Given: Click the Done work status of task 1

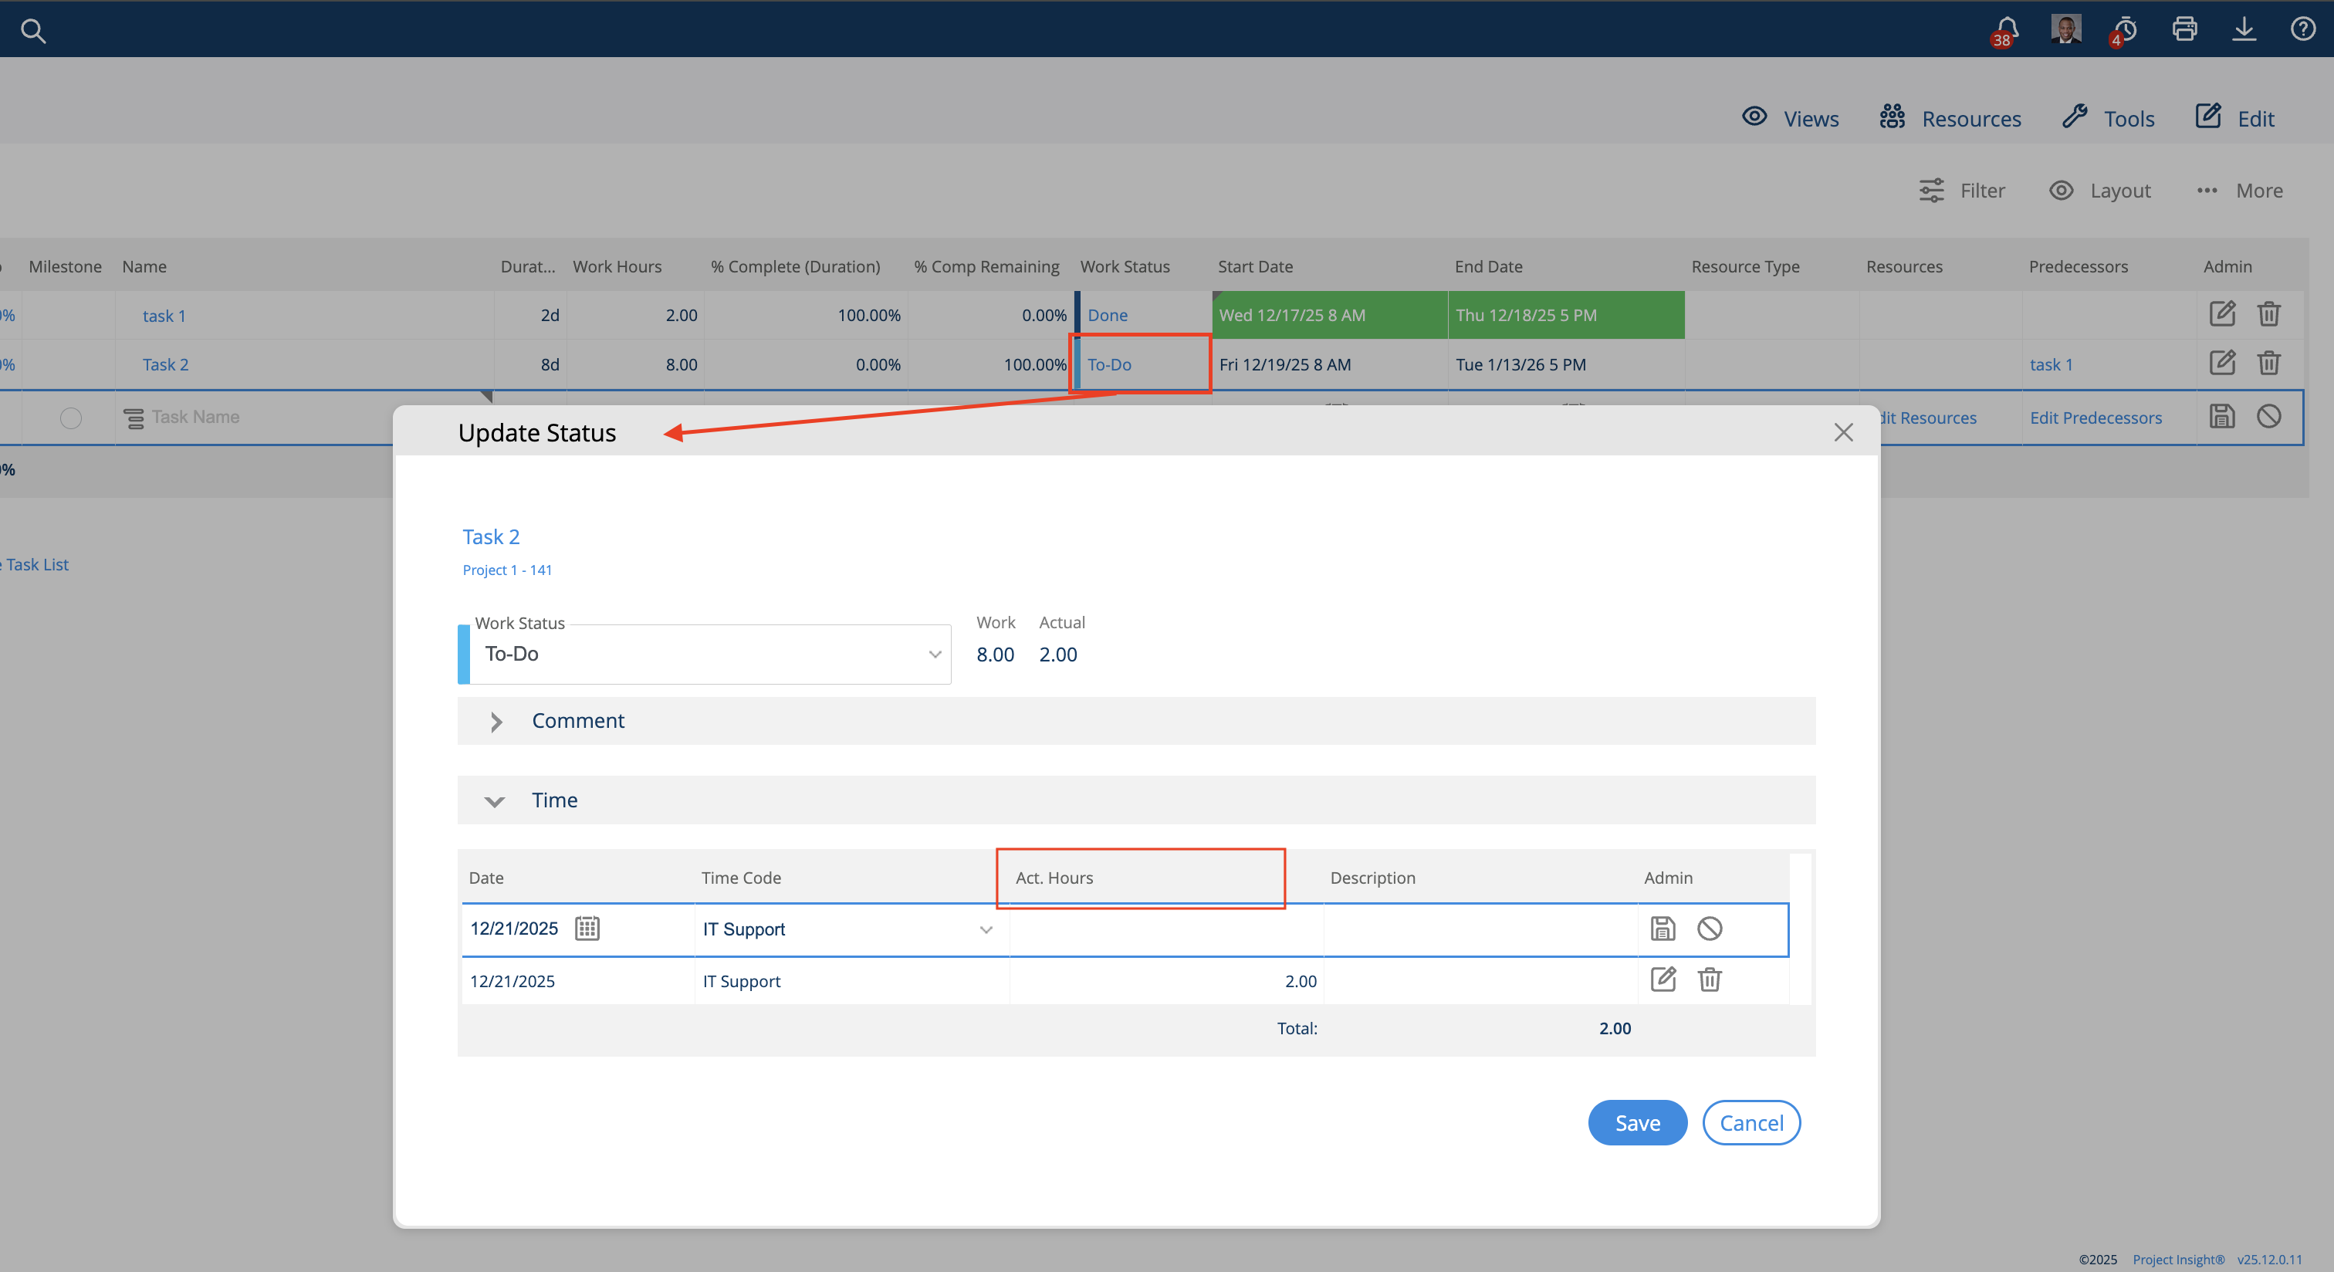Looking at the screenshot, I should (x=1108, y=315).
